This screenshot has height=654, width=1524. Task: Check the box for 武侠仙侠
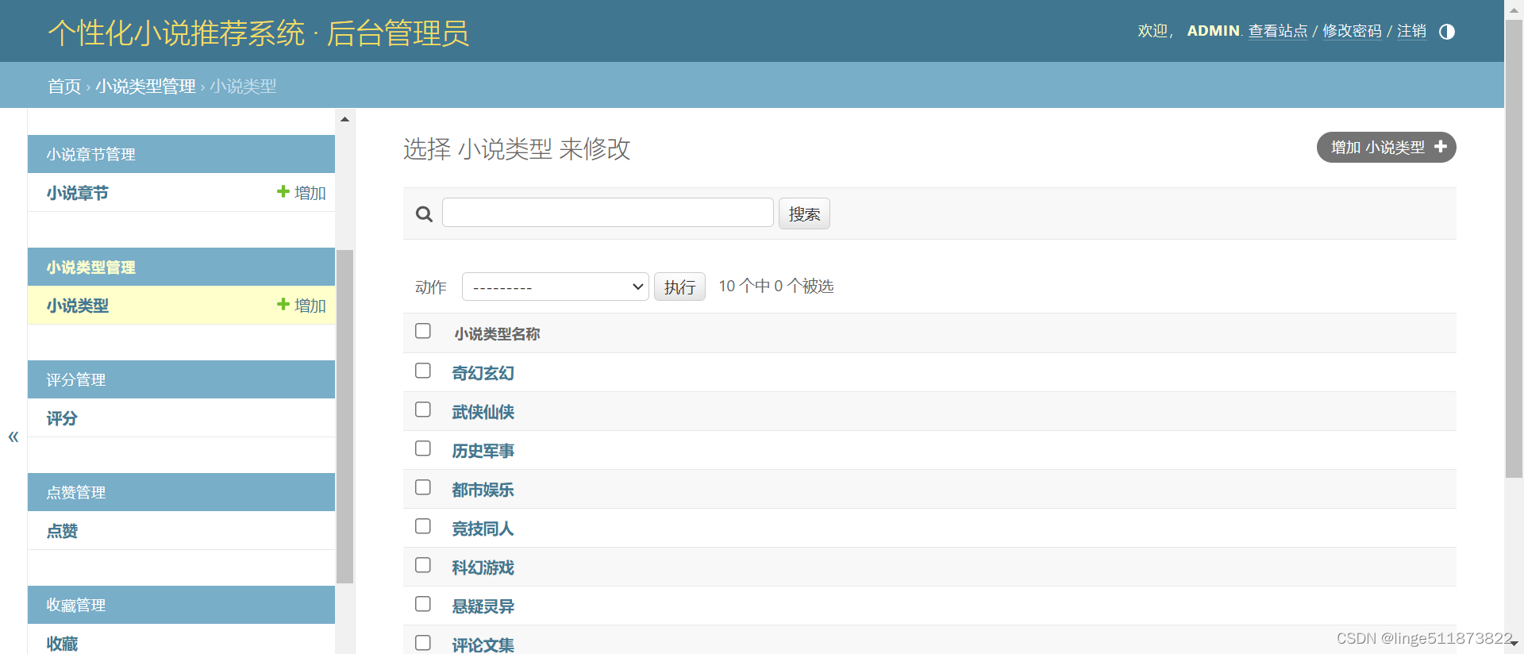(x=423, y=410)
